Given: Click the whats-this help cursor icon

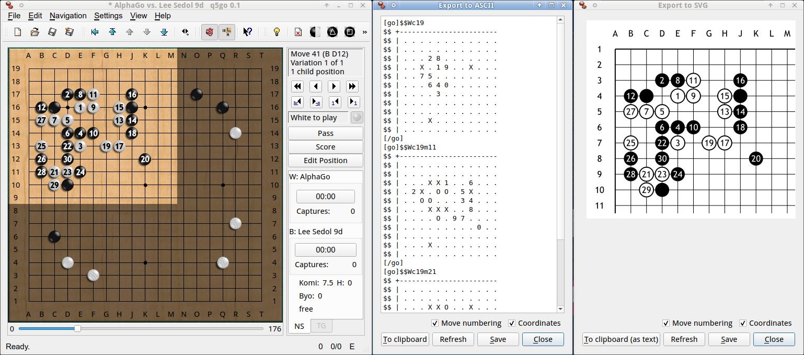Looking at the screenshot, I should [248, 32].
